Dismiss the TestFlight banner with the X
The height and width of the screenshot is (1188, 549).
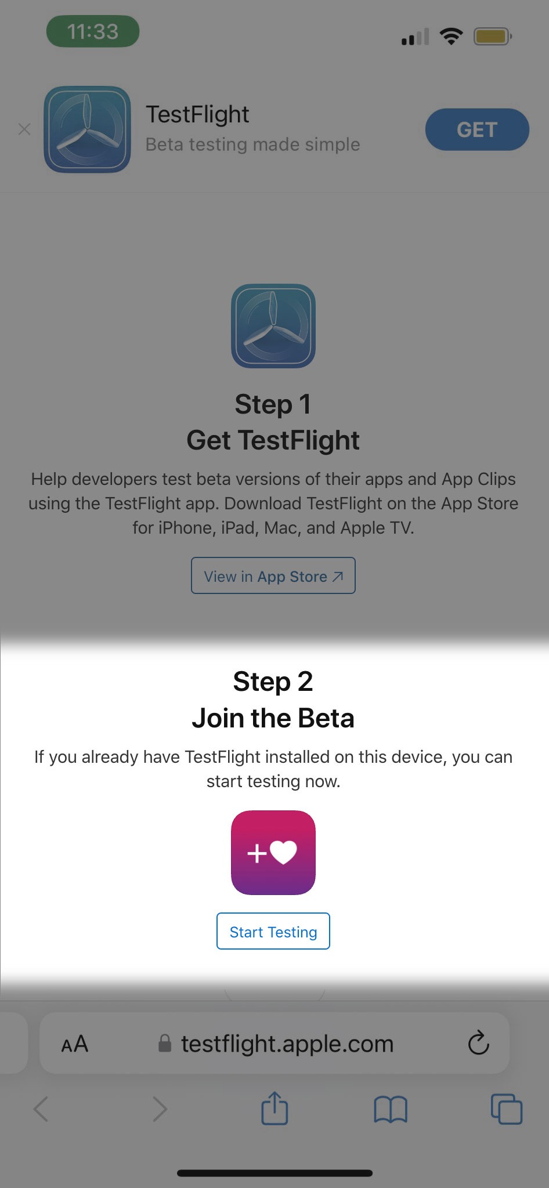coord(24,129)
